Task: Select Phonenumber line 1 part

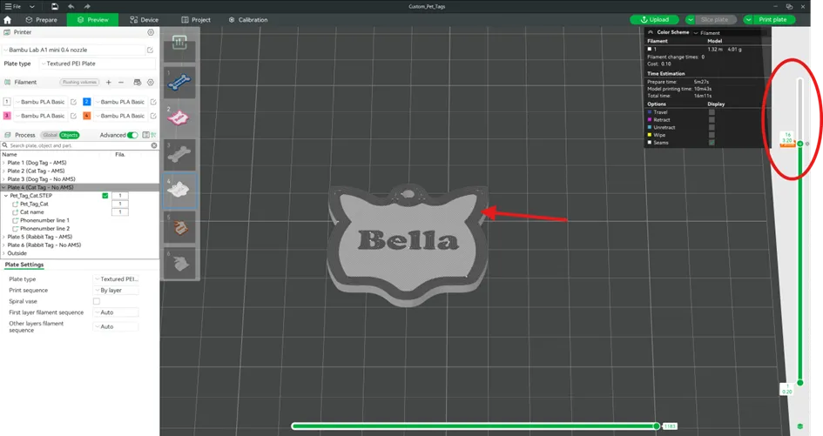Action: pyautogui.click(x=44, y=220)
